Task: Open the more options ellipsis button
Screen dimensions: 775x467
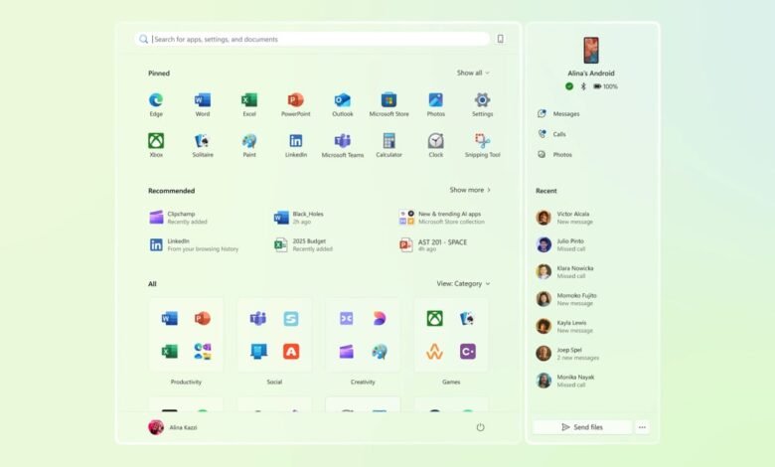Action: tap(642, 427)
